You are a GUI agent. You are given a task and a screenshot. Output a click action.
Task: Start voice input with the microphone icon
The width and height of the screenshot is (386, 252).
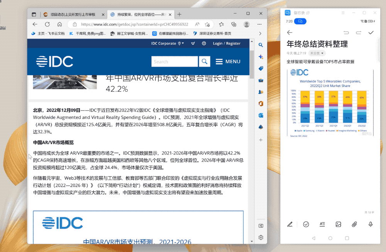pyautogui.click(x=371, y=224)
